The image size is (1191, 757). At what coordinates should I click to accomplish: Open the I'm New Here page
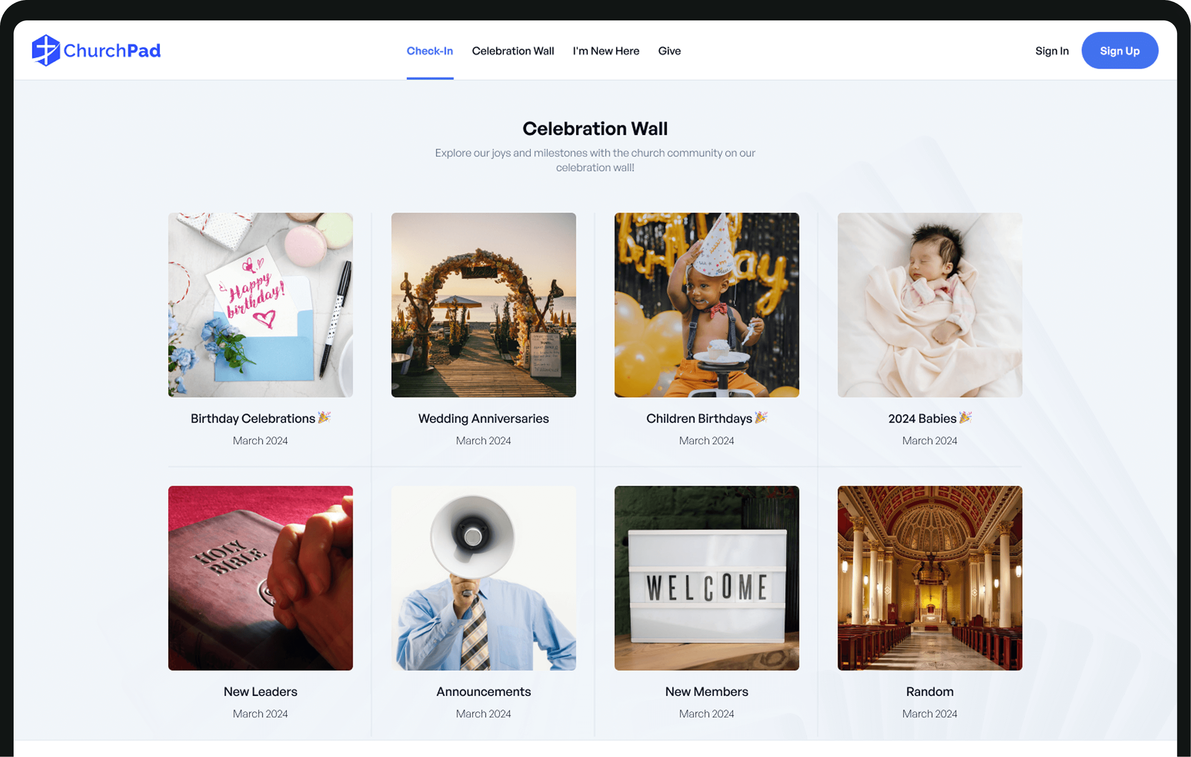click(x=605, y=51)
